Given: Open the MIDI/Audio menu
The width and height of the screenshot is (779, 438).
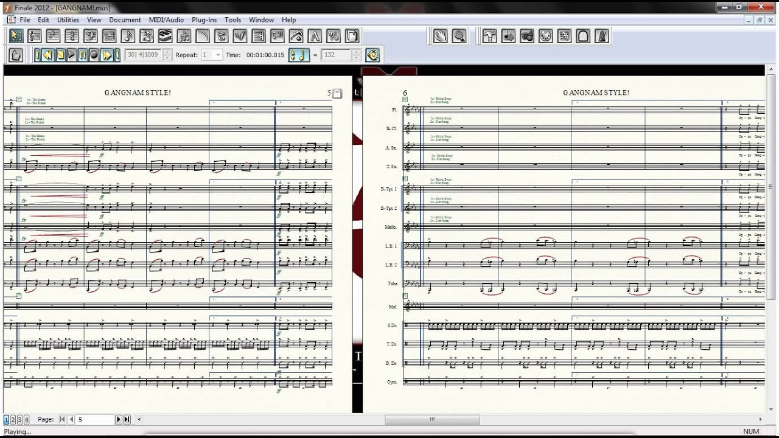Looking at the screenshot, I should click(x=167, y=19).
